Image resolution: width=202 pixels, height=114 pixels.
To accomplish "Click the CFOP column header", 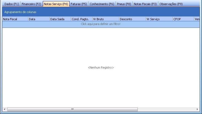I will 183,19.
